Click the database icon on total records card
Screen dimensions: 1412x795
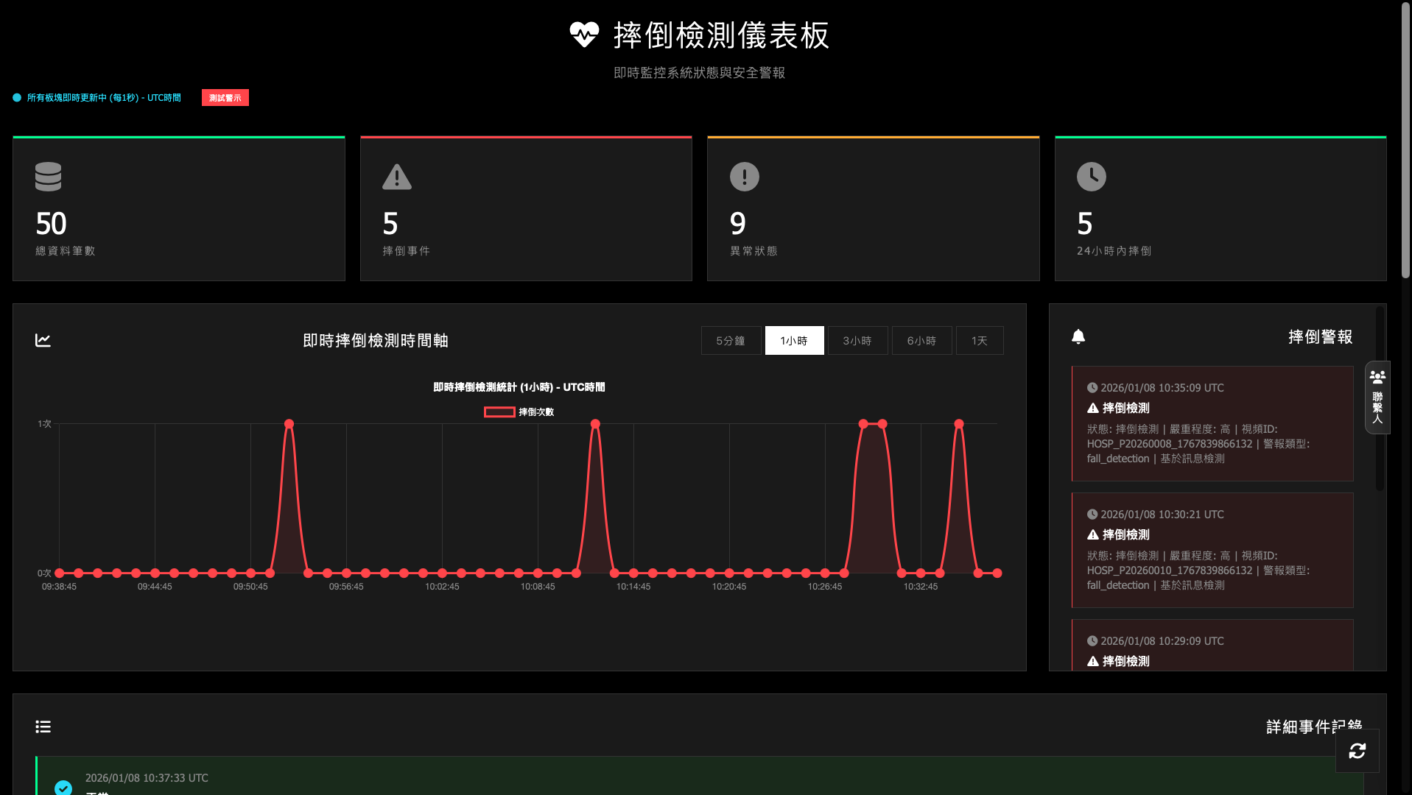49,177
